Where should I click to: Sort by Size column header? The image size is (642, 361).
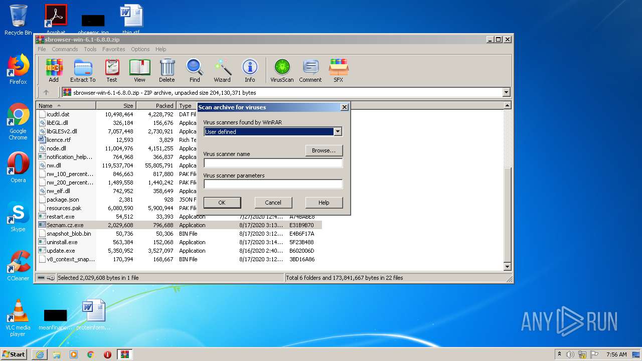pos(116,106)
